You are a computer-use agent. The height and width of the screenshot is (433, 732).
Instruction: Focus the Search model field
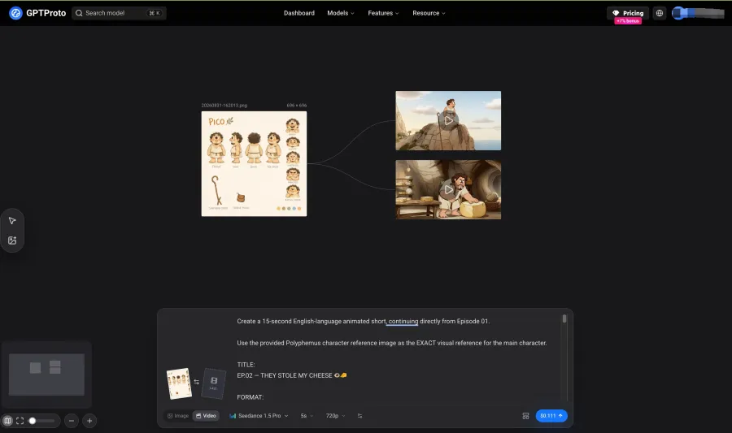pyautogui.click(x=119, y=13)
